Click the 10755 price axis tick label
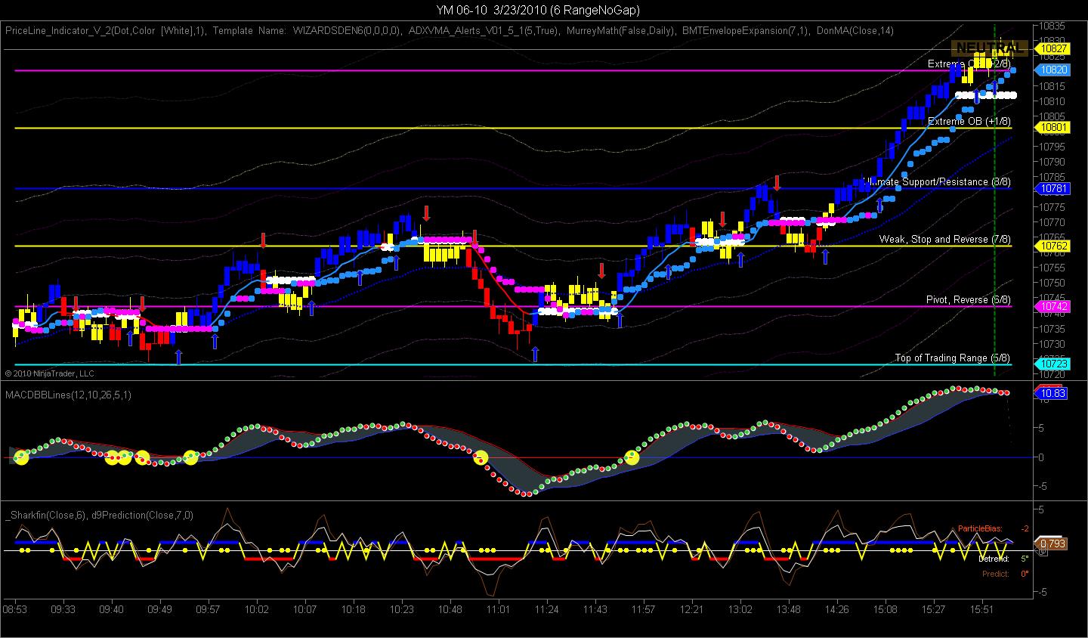This screenshot has height=638, width=1088. 1053,268
